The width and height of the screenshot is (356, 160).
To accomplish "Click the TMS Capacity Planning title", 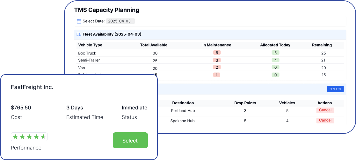I will click(x=107, y=10).
